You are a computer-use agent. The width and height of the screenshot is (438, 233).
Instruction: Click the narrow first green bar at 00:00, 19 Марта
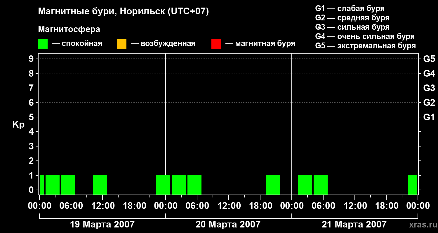(x=42, y=185)
